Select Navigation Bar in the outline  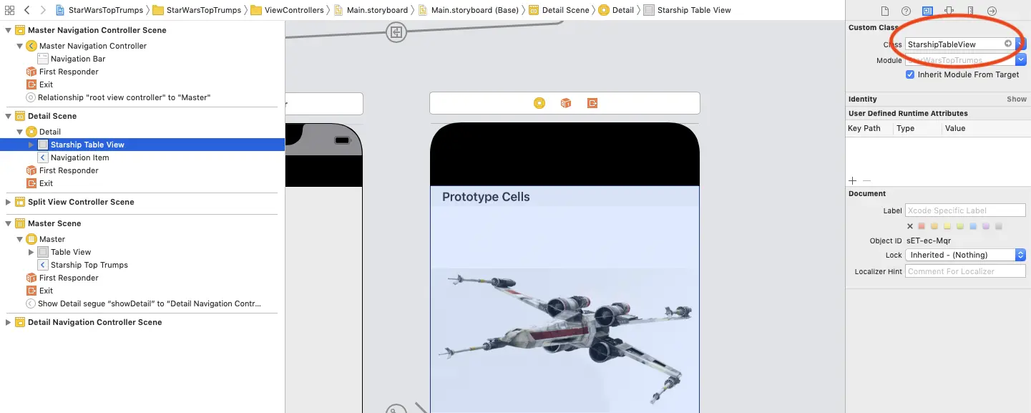click(x=78, y=59)
